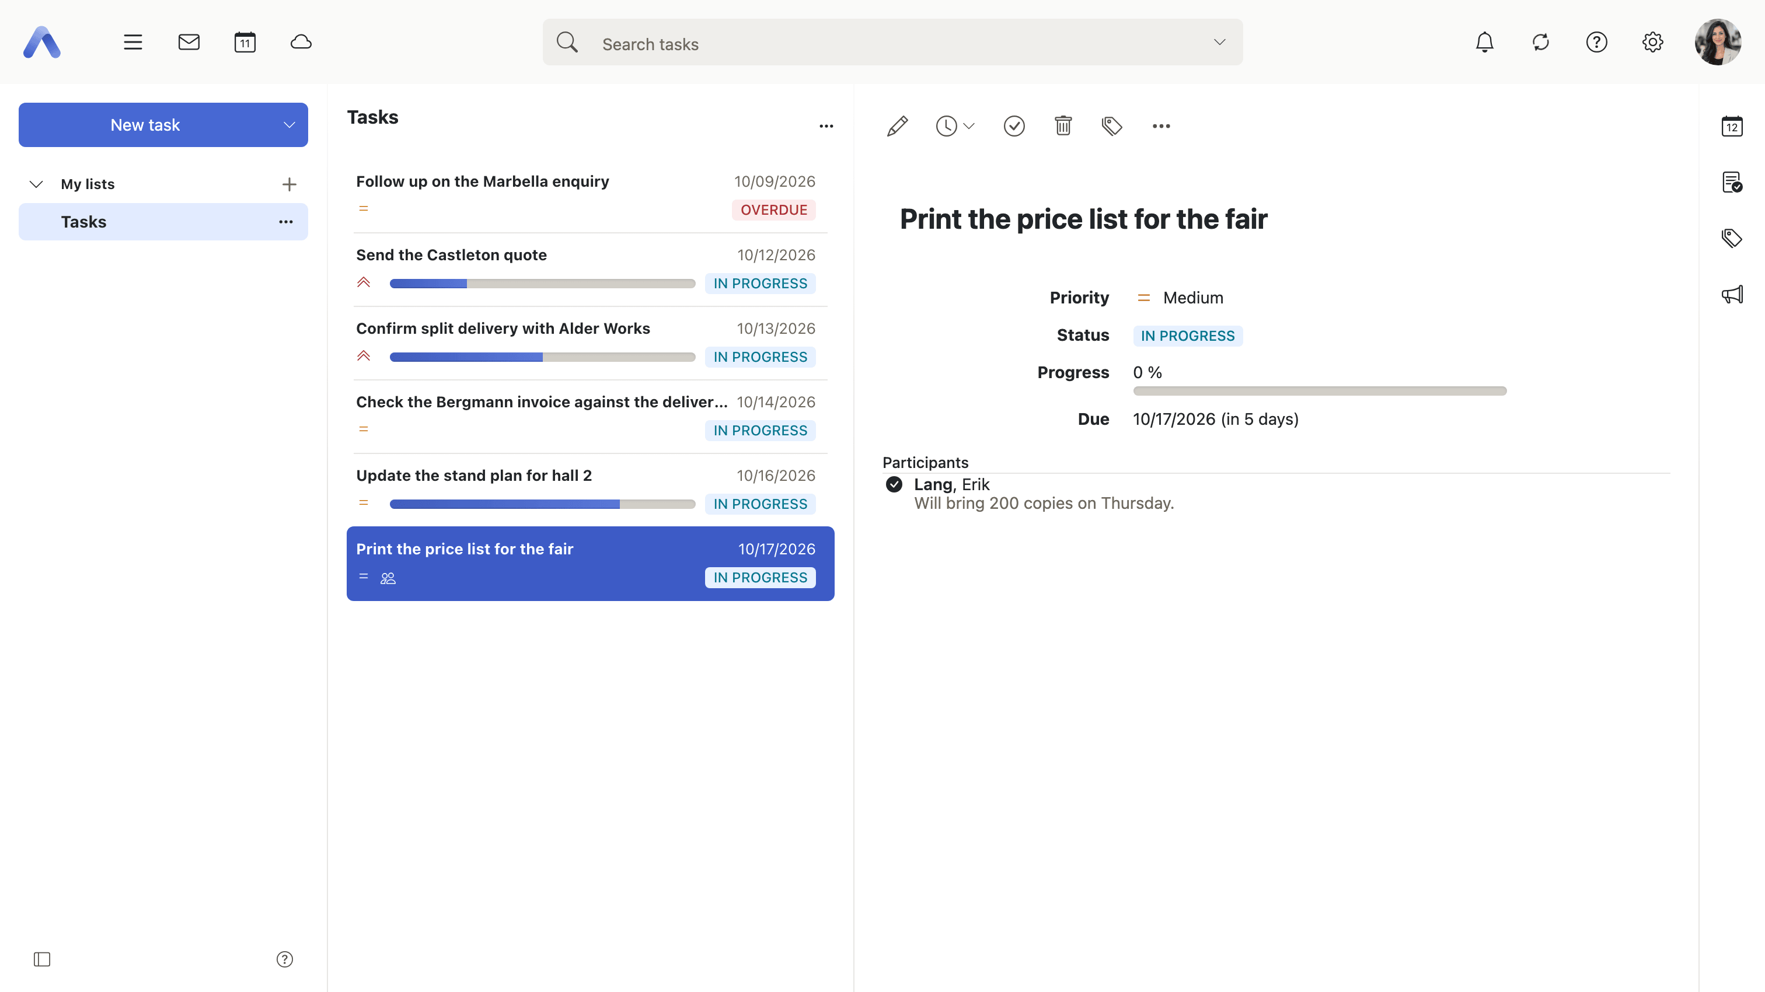Expand the search options dropdown arrow
The height and width of the screenshot is (992, 1765).
(x=1220, y=43)
